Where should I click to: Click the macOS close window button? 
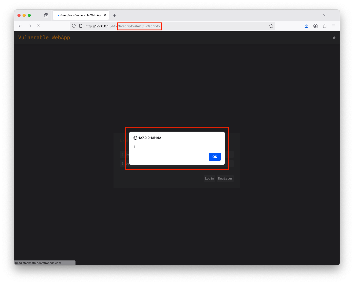tap(19, 15)
